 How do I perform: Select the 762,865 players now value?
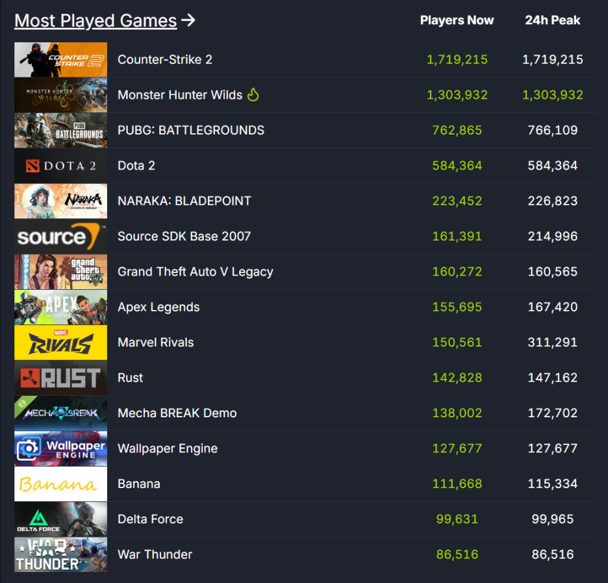pyautogui.click(x=457, y=130)
